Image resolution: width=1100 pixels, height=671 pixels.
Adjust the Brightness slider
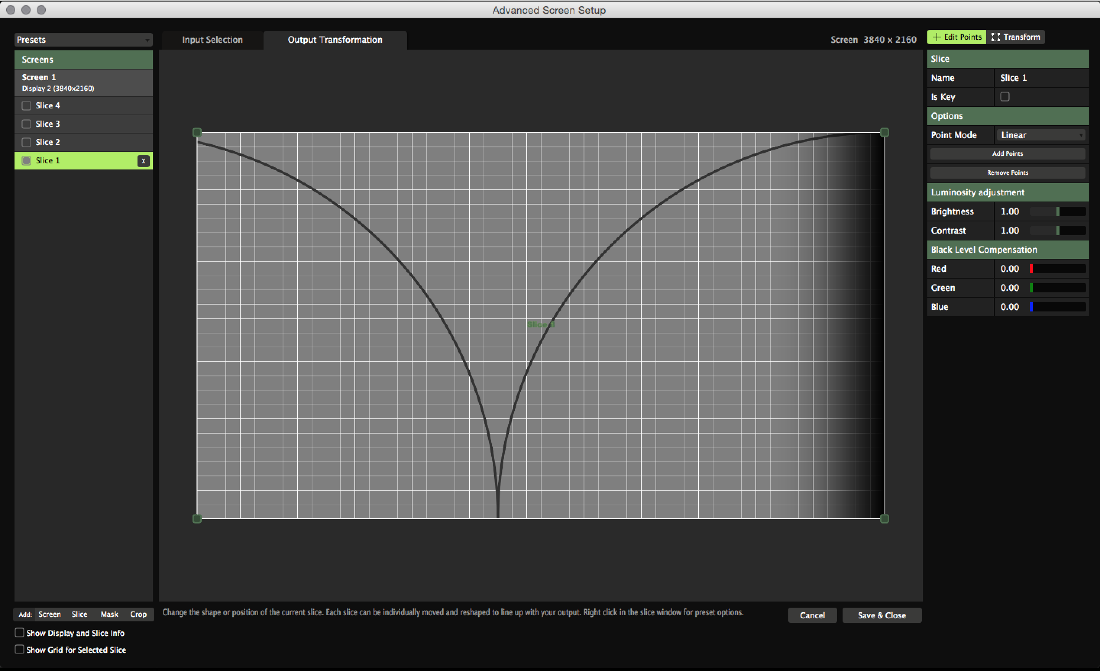pos(1057,211)
